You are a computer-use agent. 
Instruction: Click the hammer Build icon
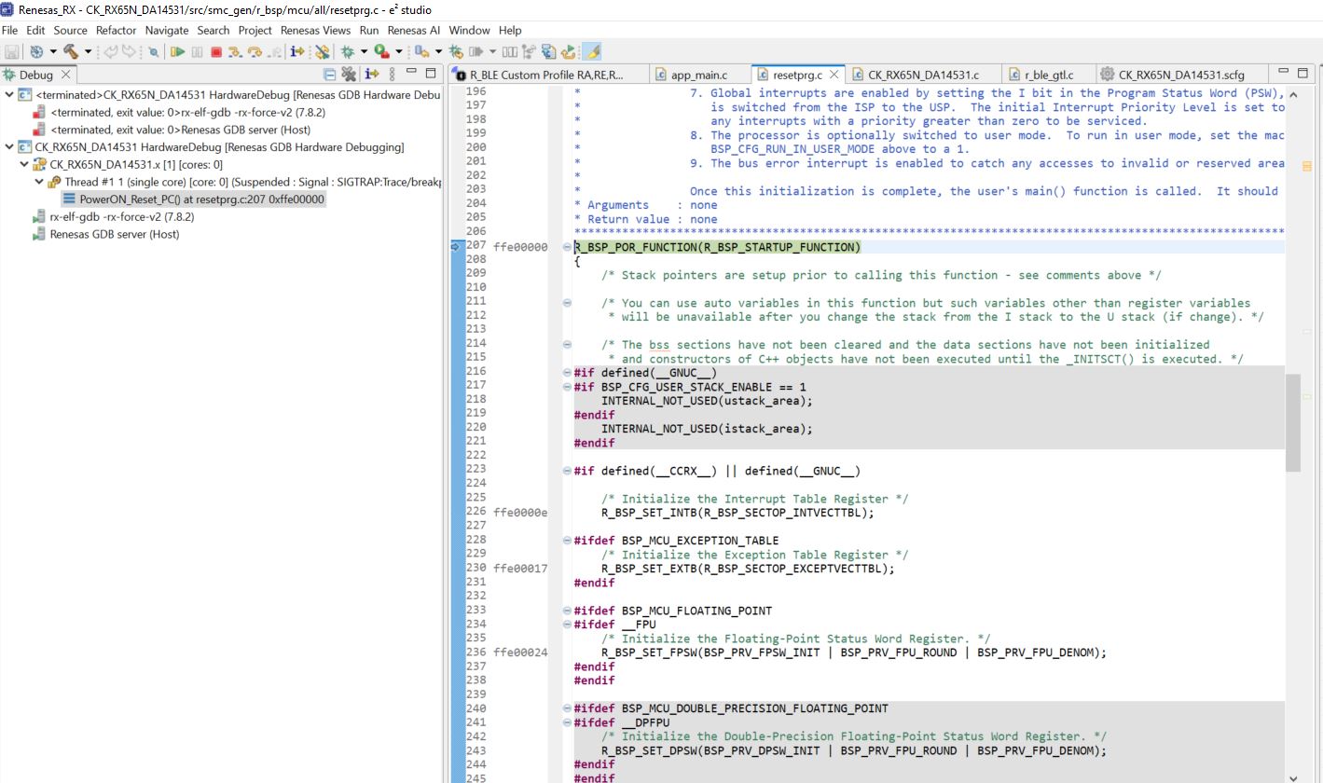[70, 52]
